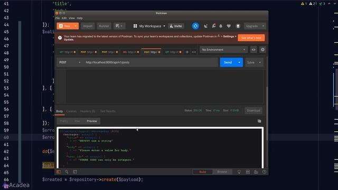Toggle to Browse mode

pyautogui.click(x=222, y=172)
